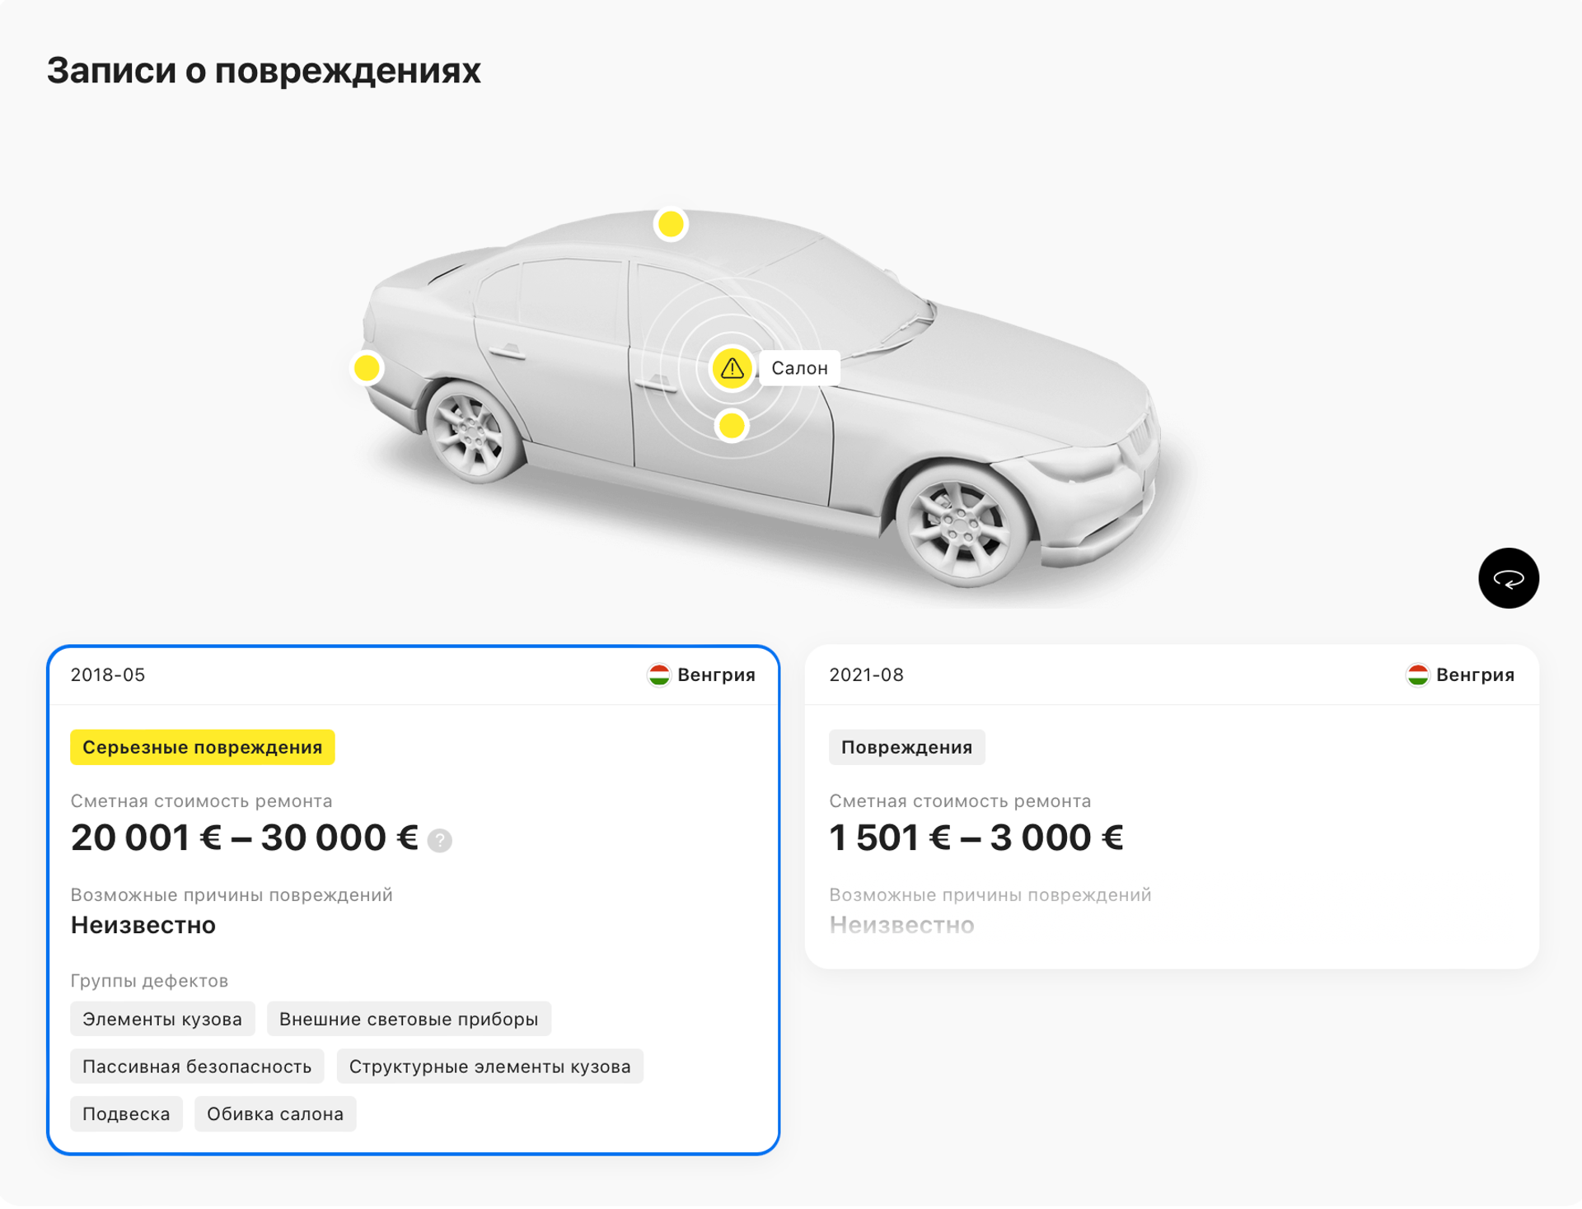
Task: Click the Структурные элементы кузова defect tag
Action: [x=490, y=1066]
